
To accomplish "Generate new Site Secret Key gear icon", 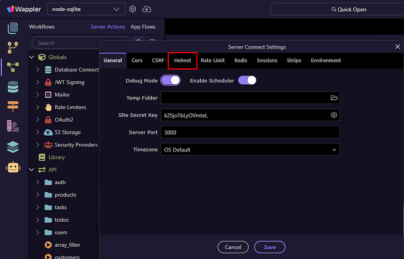I will (x=334, y=115).
